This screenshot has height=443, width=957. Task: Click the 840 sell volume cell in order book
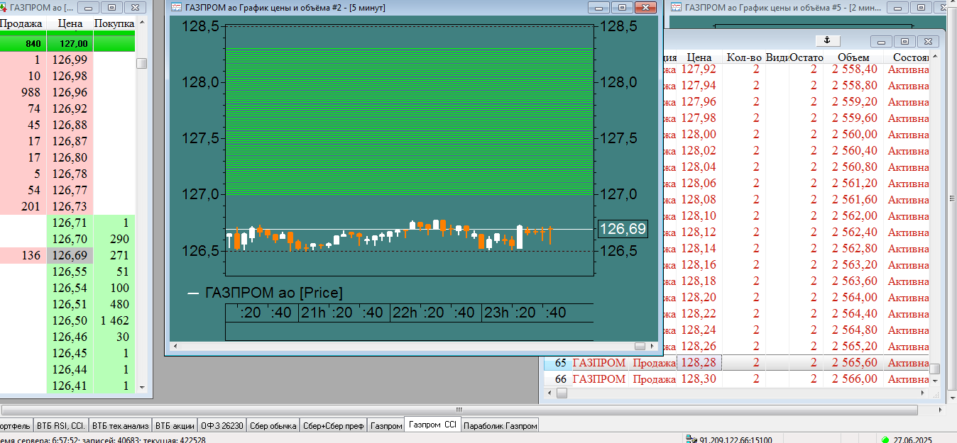point(23,43)
